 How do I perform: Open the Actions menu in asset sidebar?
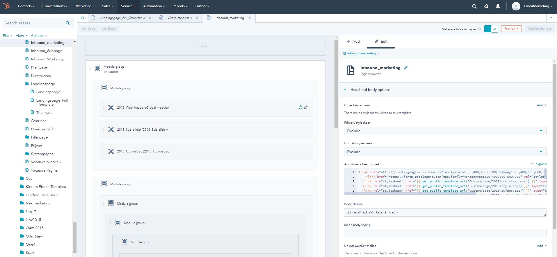click(39, 36)
